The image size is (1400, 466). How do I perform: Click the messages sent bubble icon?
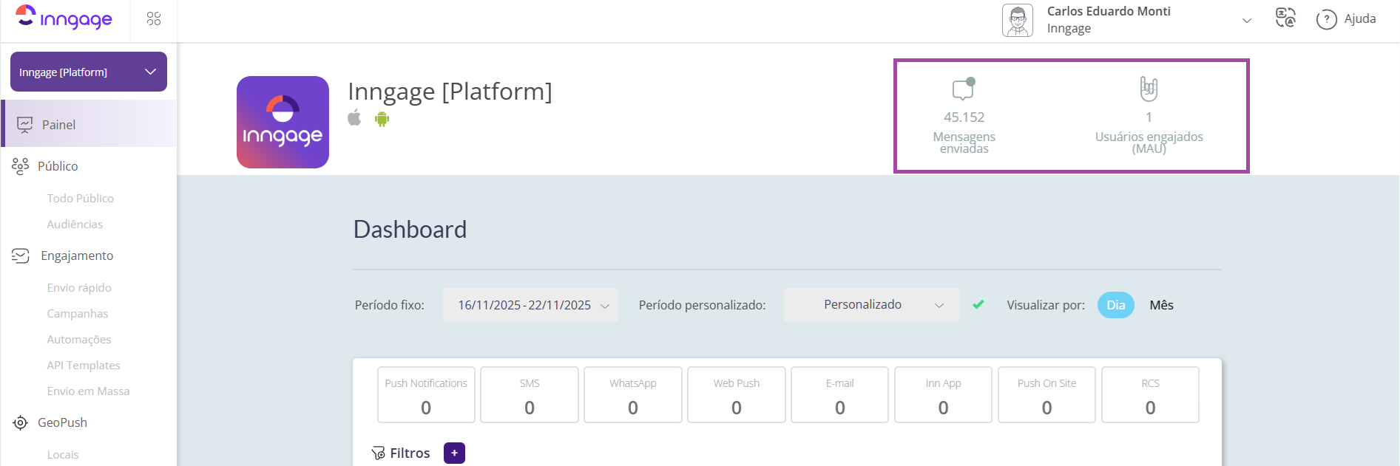tap(964, 89)
